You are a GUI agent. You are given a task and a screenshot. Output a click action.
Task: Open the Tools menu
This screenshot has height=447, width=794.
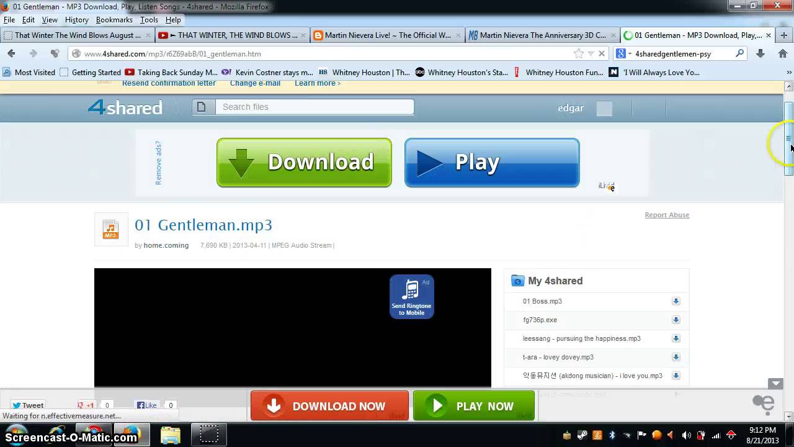point(149,20)
